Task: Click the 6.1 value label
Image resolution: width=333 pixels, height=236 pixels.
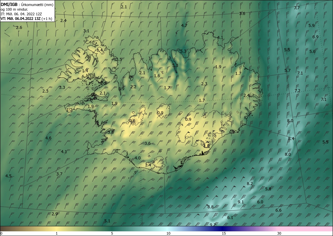Action: (230, 218)
